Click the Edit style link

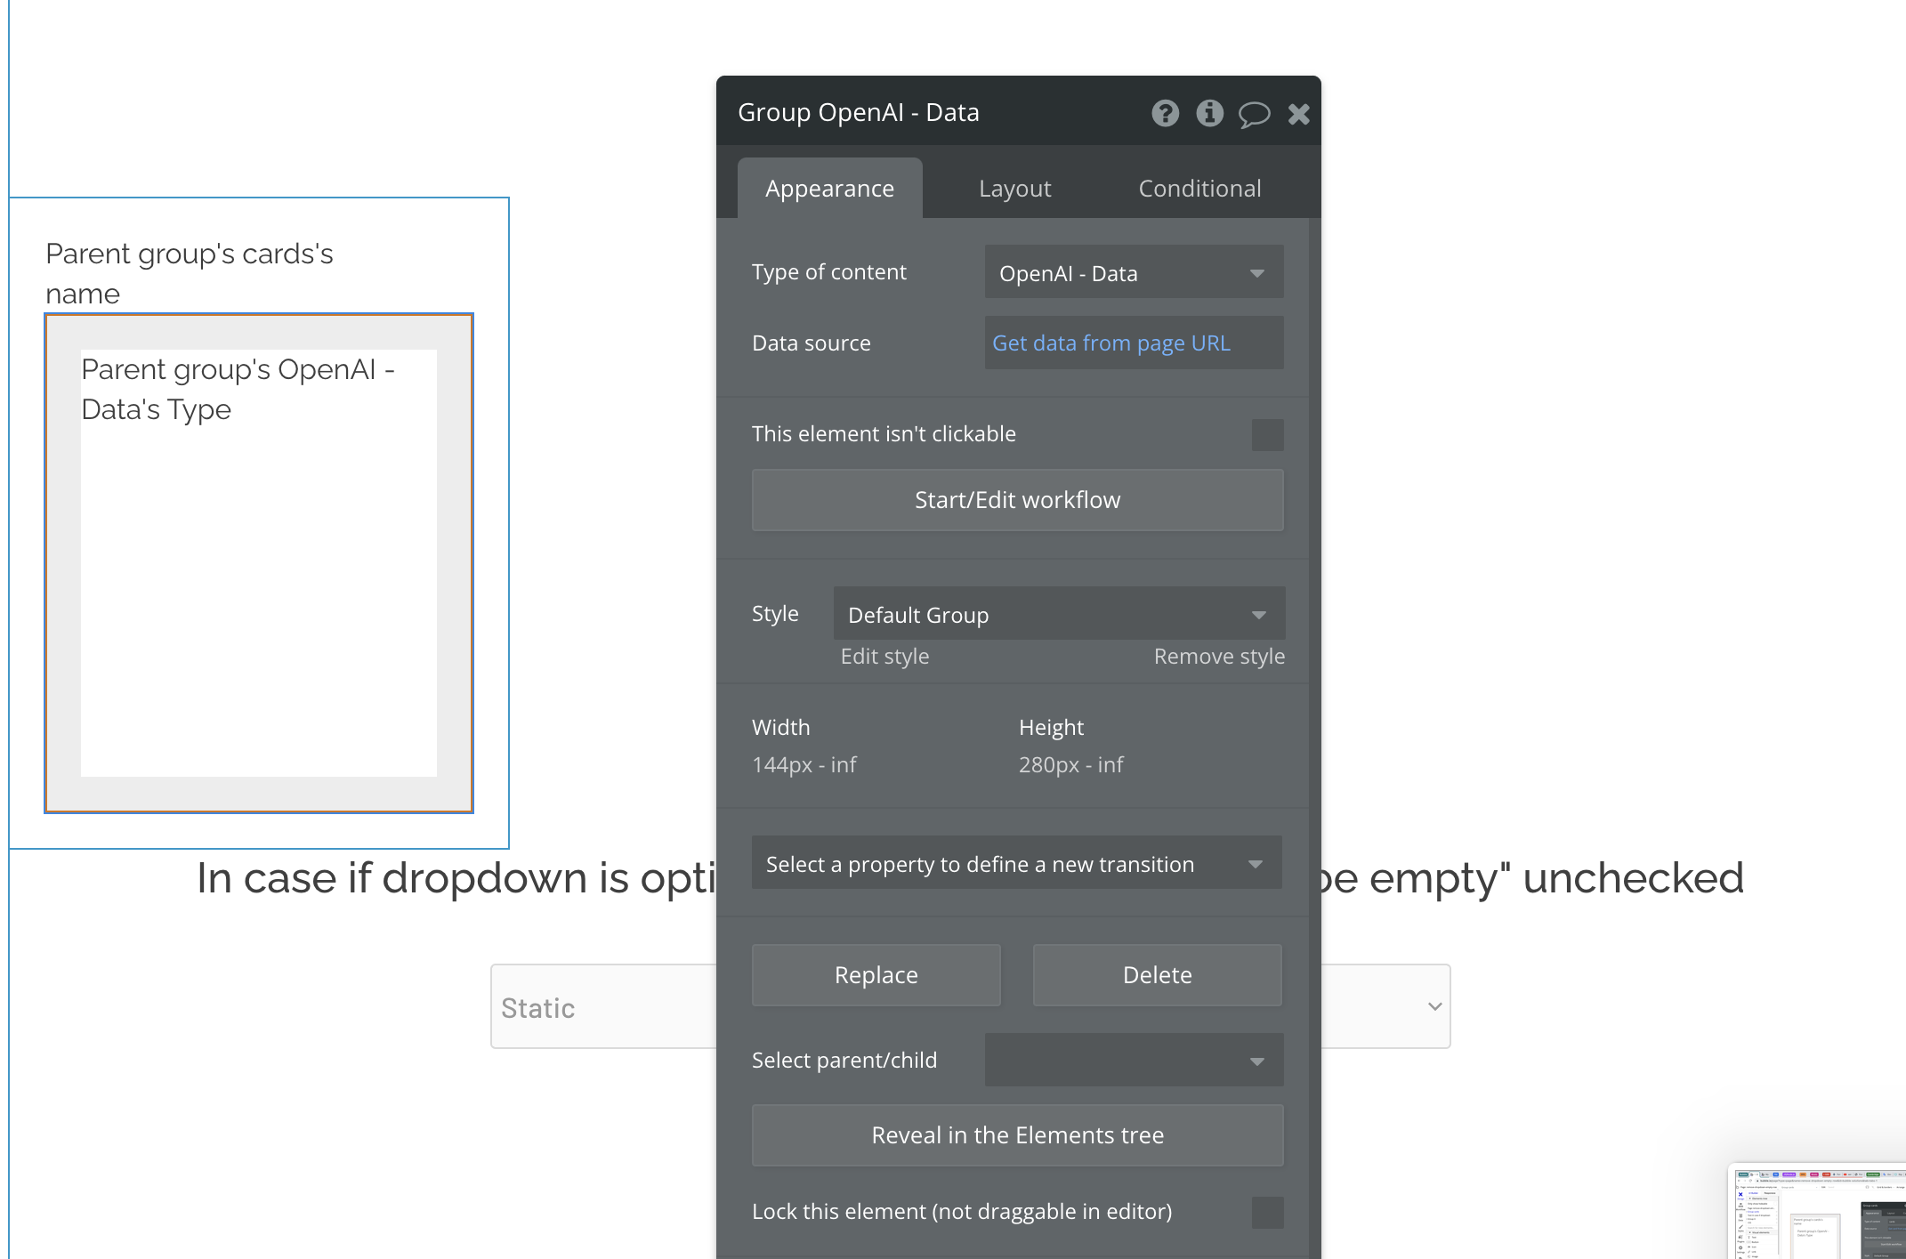tap(884, 657)
